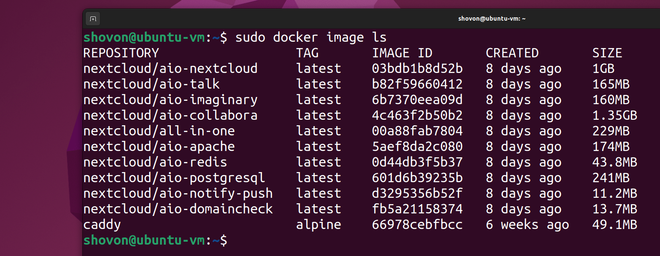Select image ID b82f59660412

pos(417,84)
